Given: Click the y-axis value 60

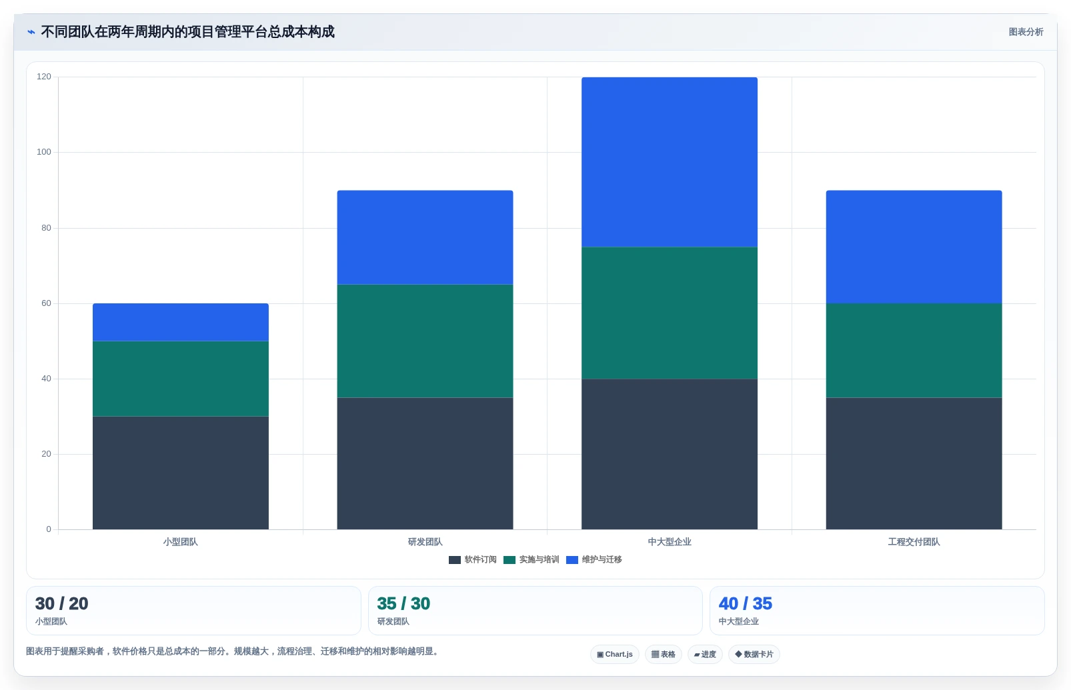Looking at the screenshot, I should [46, 303].
